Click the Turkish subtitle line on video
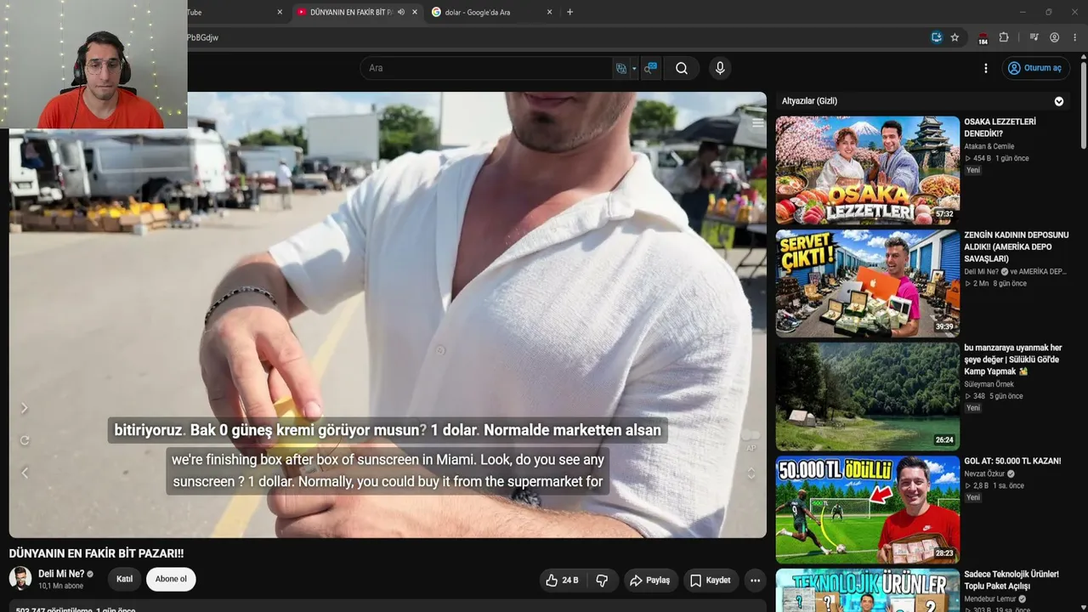Viewport: 1088px width, 612px height. tap(388, 430)
